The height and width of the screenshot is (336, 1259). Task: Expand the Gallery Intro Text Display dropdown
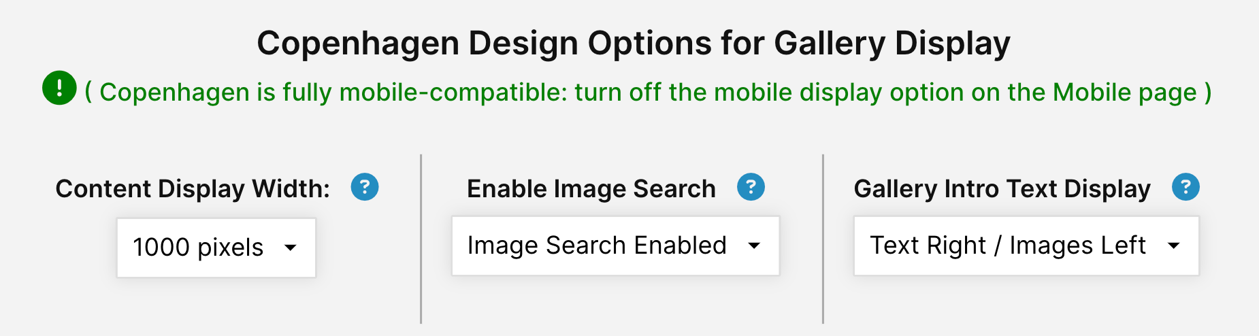[x=1026, y=246]
